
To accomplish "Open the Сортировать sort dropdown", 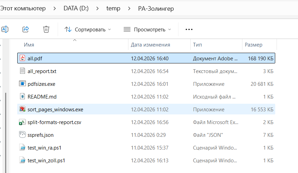I will (x=88, y=29).
